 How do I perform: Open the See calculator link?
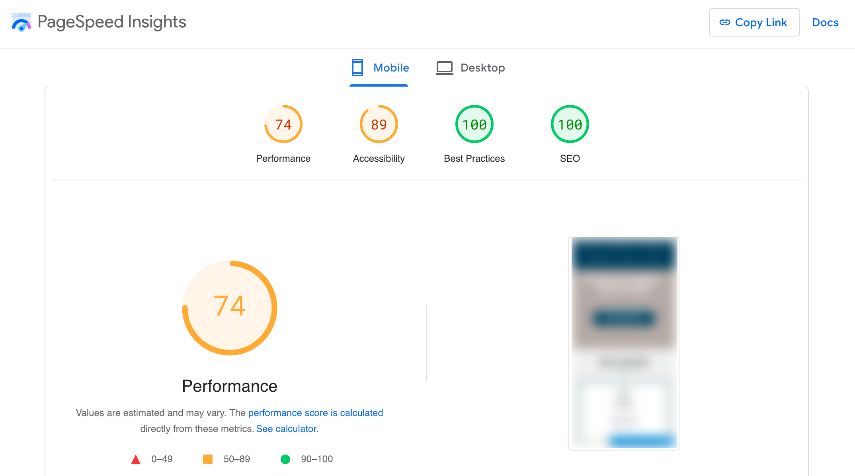click(287, 429)
